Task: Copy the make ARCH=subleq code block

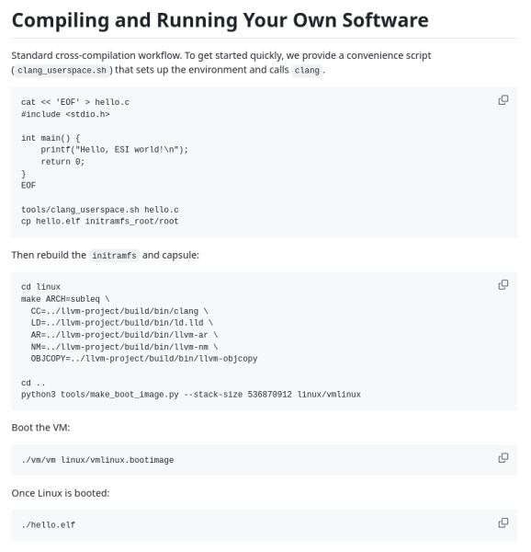Action: [503, 285]
